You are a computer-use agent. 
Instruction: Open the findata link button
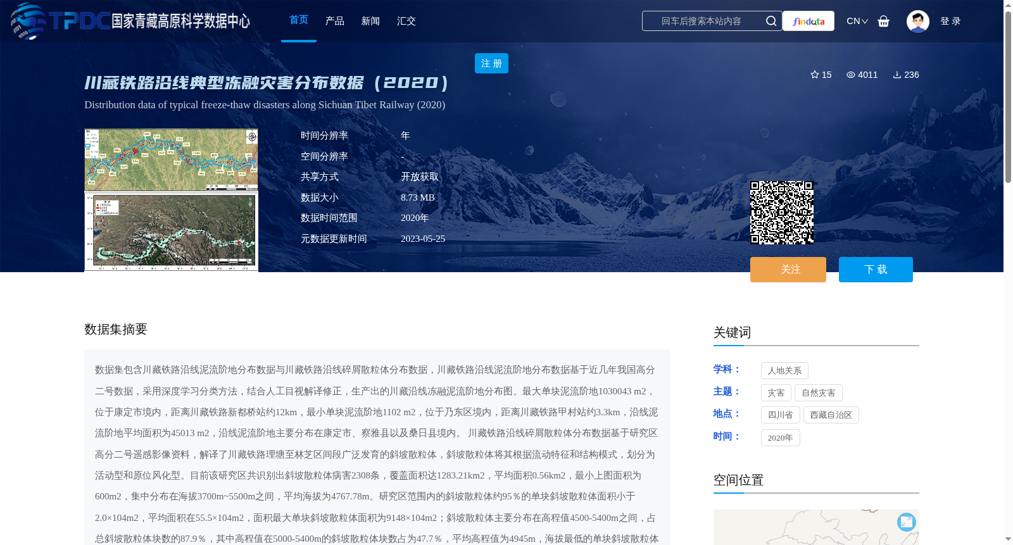(x=809, y=21)
